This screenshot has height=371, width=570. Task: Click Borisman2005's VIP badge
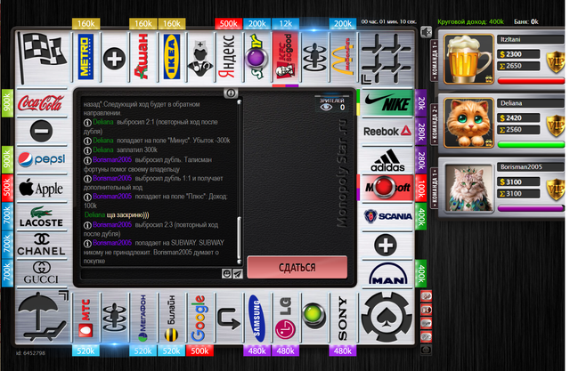tap(556, 190)
